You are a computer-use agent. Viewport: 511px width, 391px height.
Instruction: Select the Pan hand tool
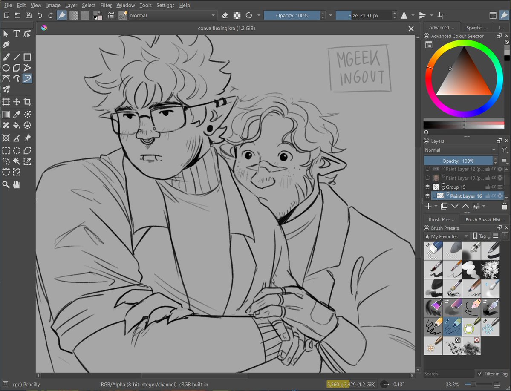17,184
